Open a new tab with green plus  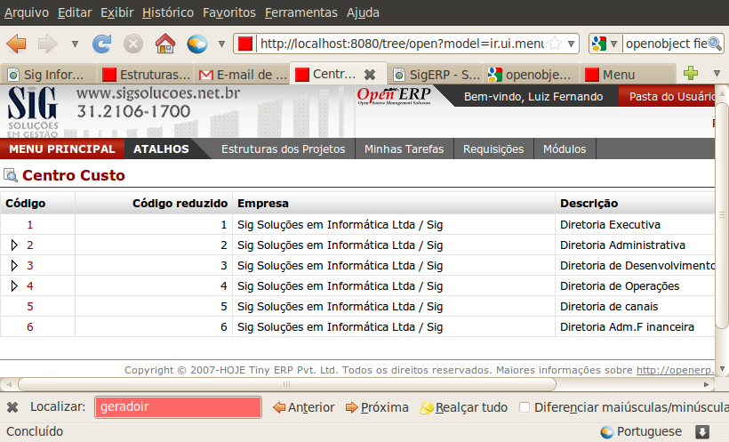[691, 73]
